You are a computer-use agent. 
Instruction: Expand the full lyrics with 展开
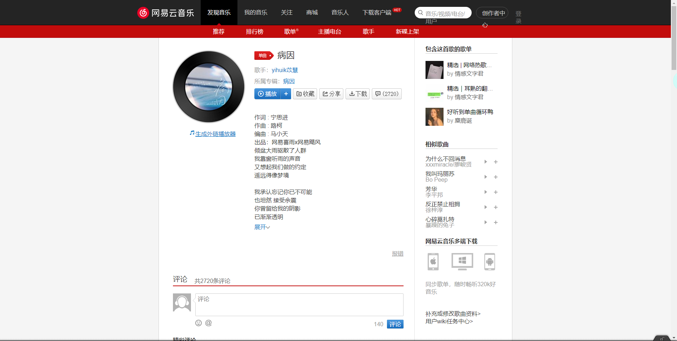pos(262,227)
